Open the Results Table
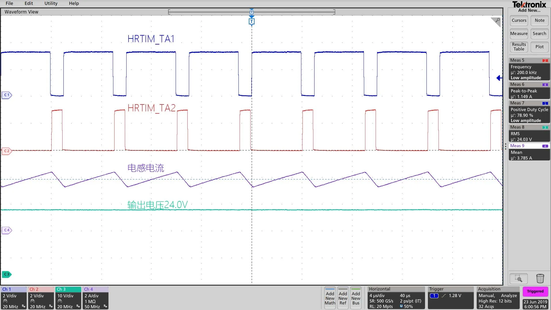Image resolution: width=551 pixels, height=310 pixels. tap(519, 47)
